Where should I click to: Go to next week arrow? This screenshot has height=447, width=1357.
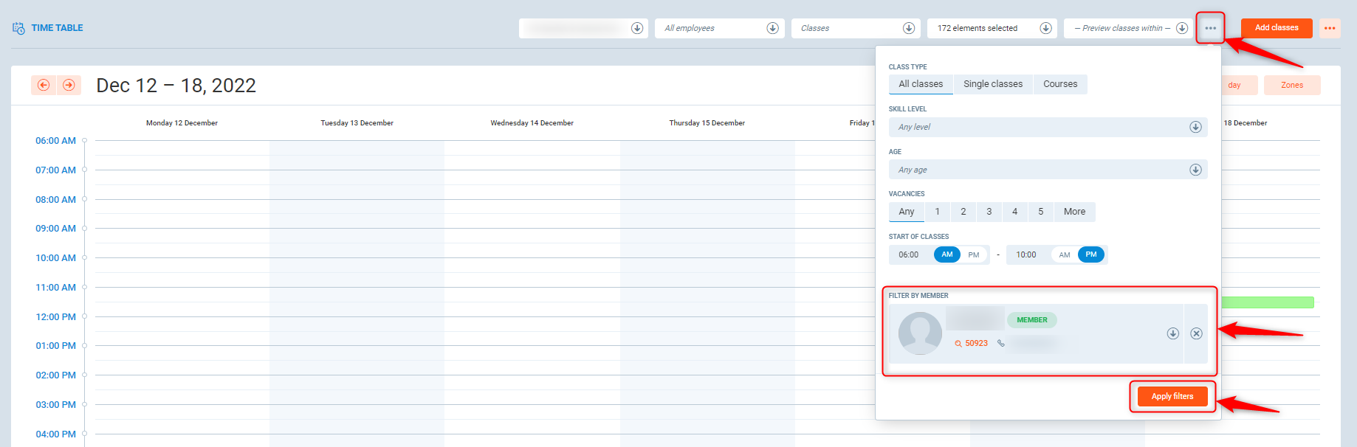pyautogui.click(x=69, y=85)
